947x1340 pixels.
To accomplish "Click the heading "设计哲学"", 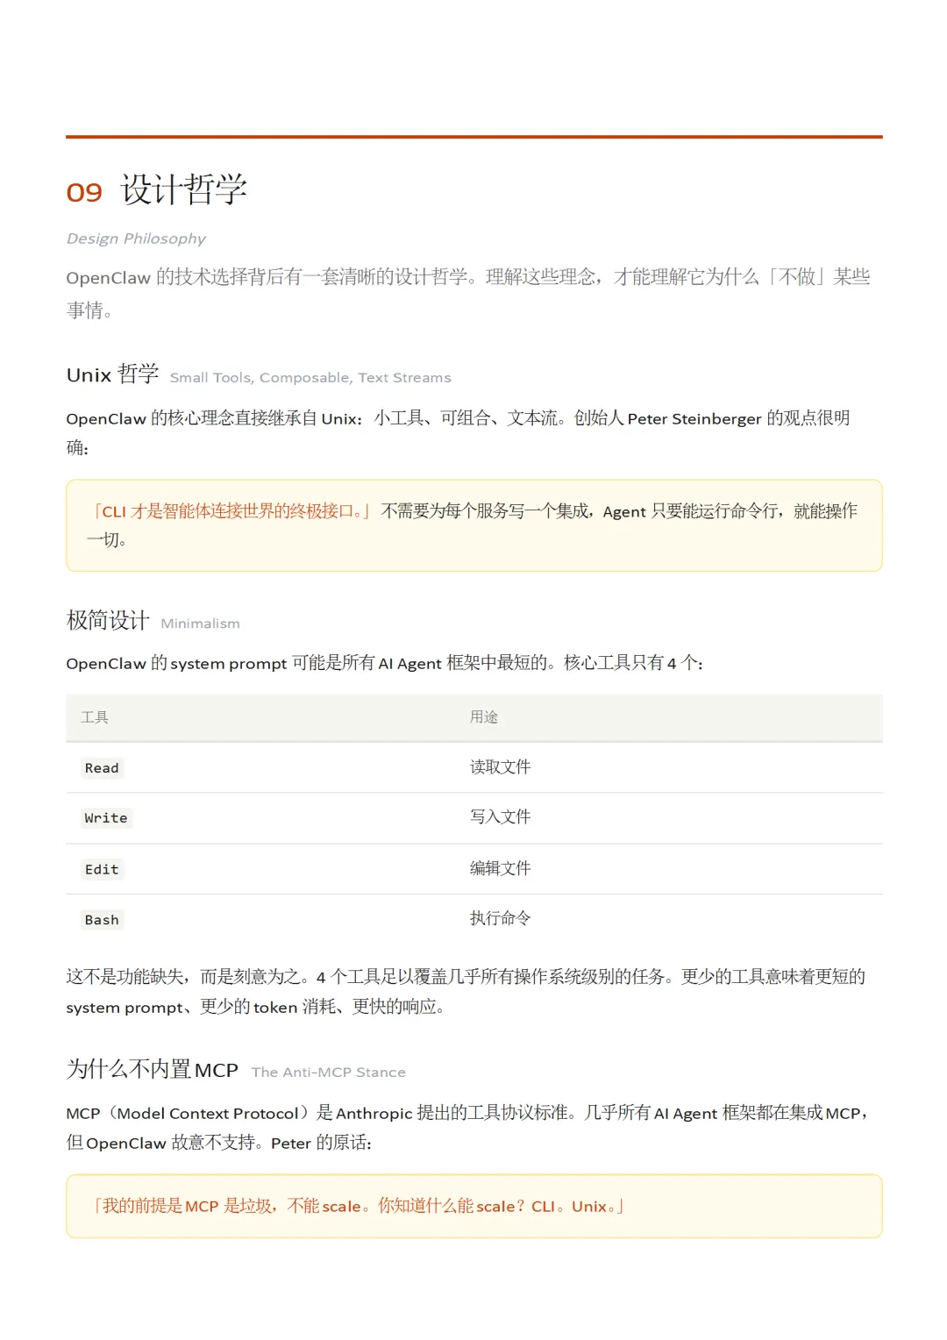I will 184,189.
